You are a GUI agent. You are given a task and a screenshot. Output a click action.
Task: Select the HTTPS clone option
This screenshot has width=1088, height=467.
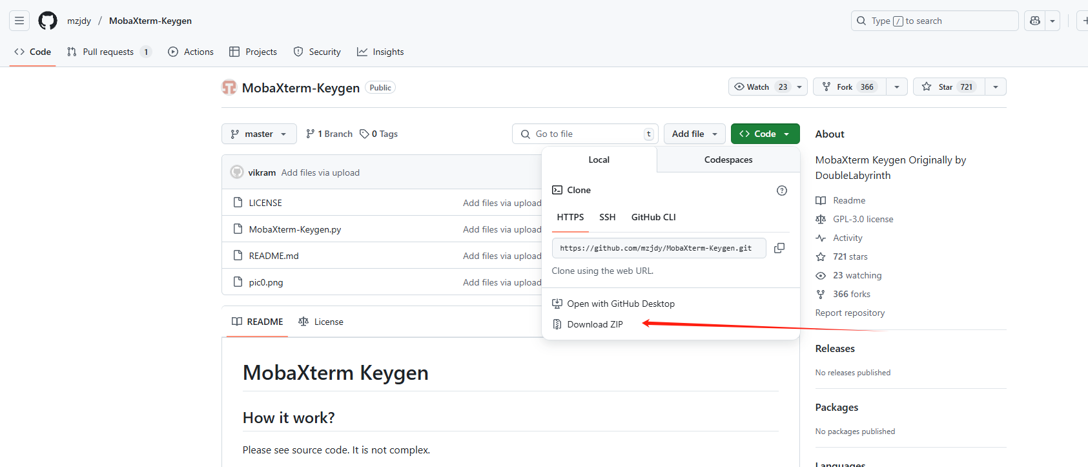click(x=570, y=217)
